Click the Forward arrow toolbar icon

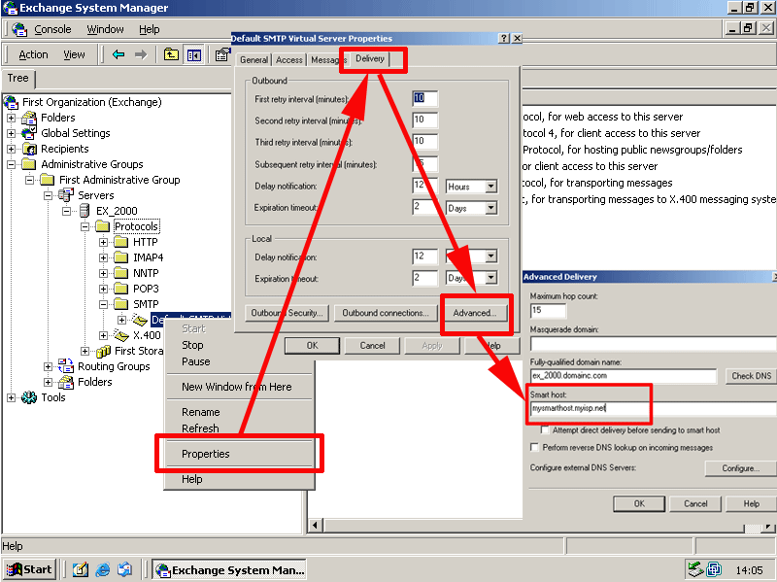141,54
